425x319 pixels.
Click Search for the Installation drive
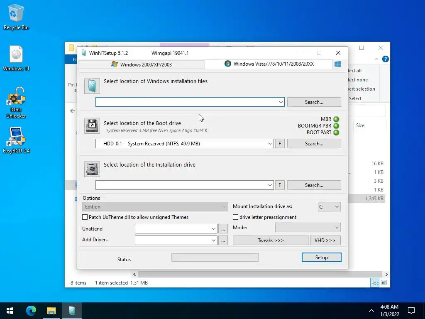point(314,185)
